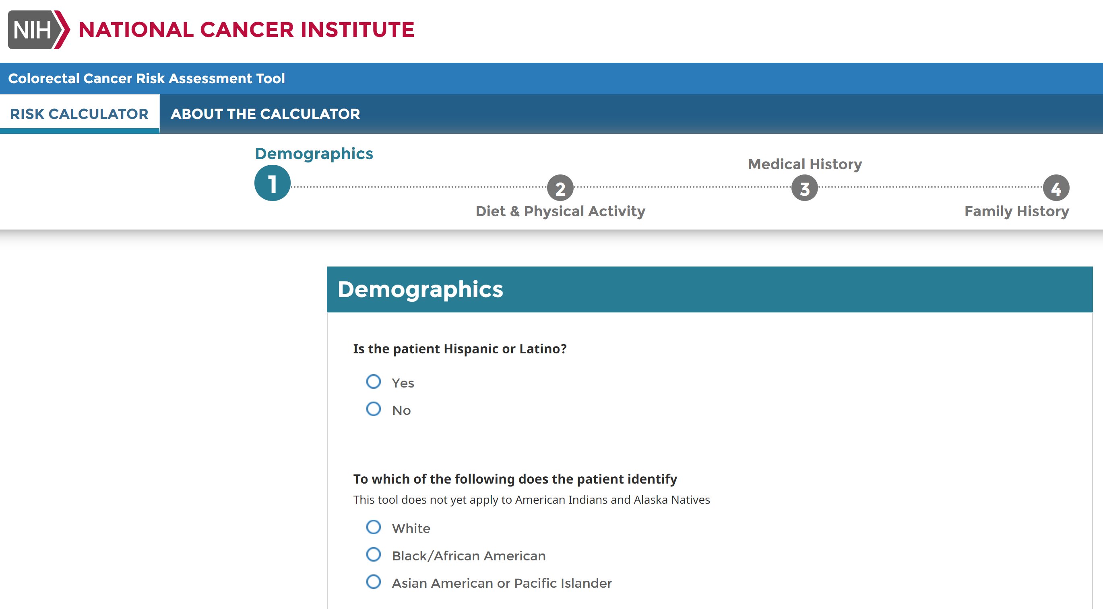Click the Diet & Physical Activity label
Viewport: 1103px width, 609px height.
tap(560, 211)
